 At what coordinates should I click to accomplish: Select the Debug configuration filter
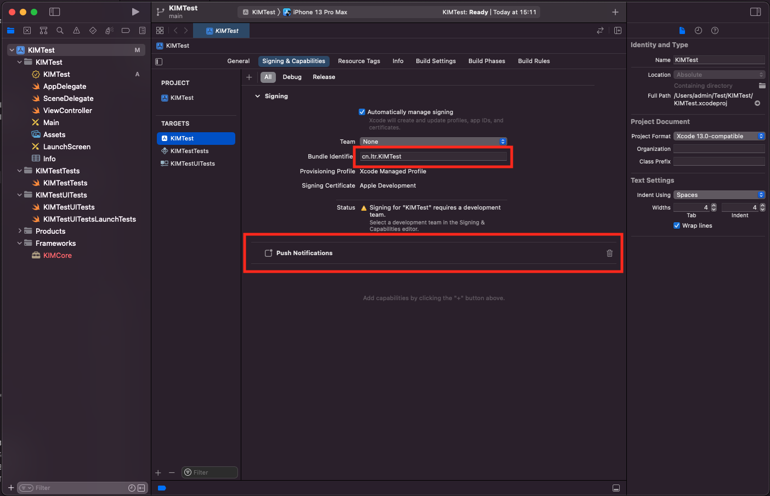click(x=292, y=77)
